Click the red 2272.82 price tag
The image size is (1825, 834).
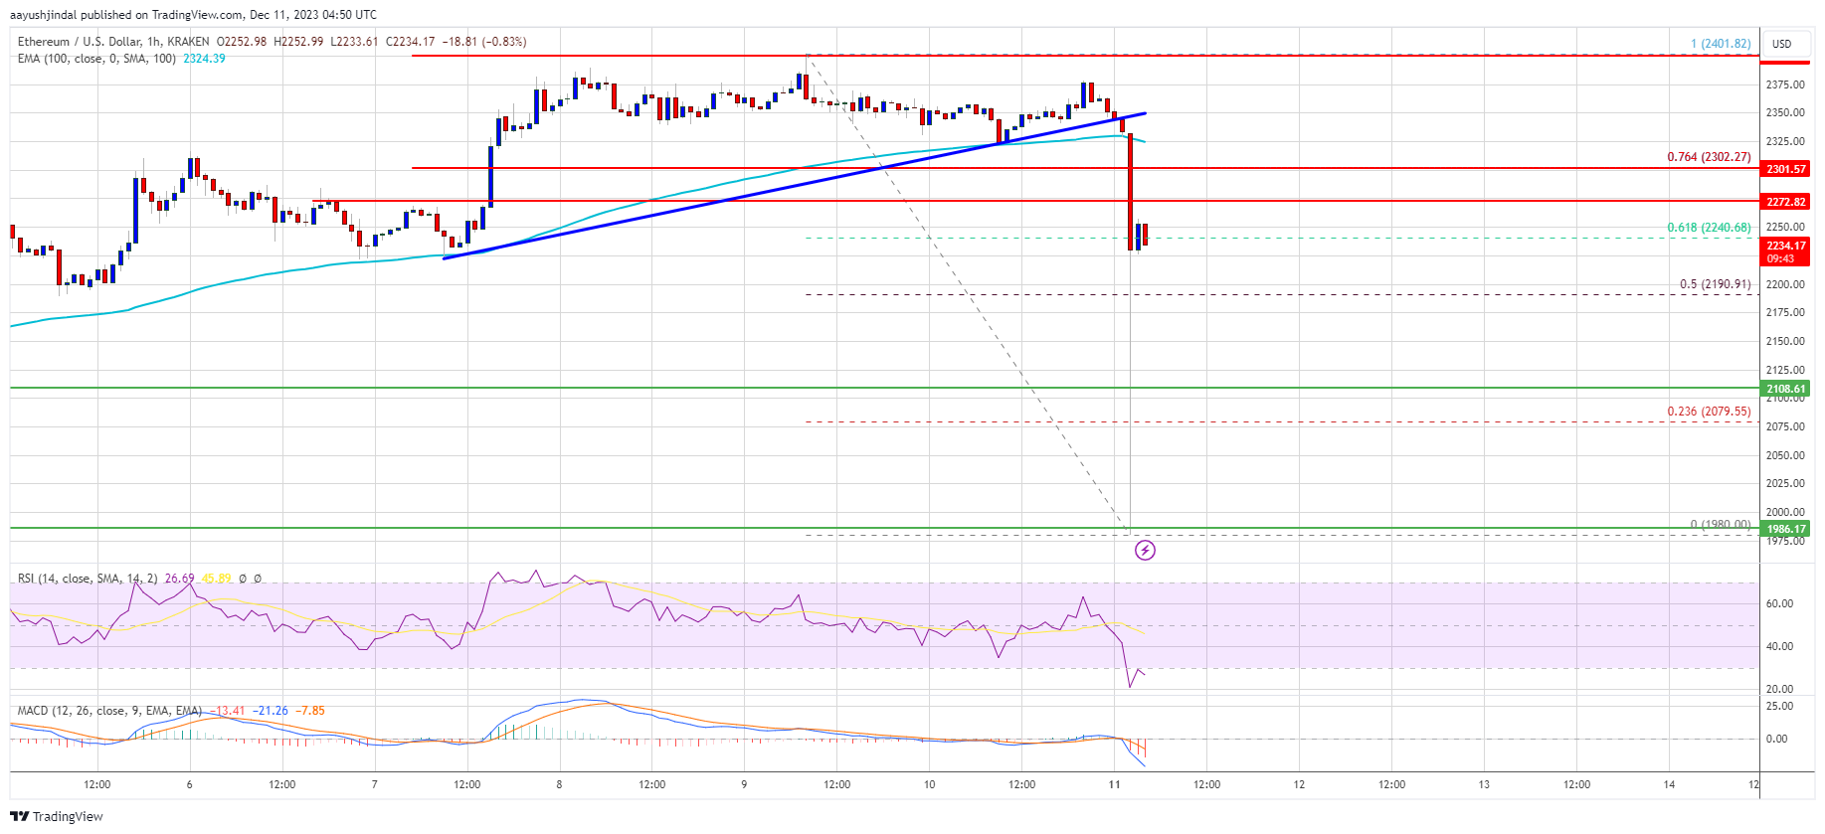click(1785, 202)
